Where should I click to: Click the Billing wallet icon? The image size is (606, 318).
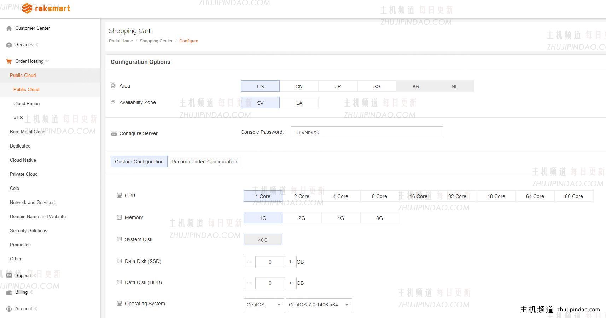point(9,292)
